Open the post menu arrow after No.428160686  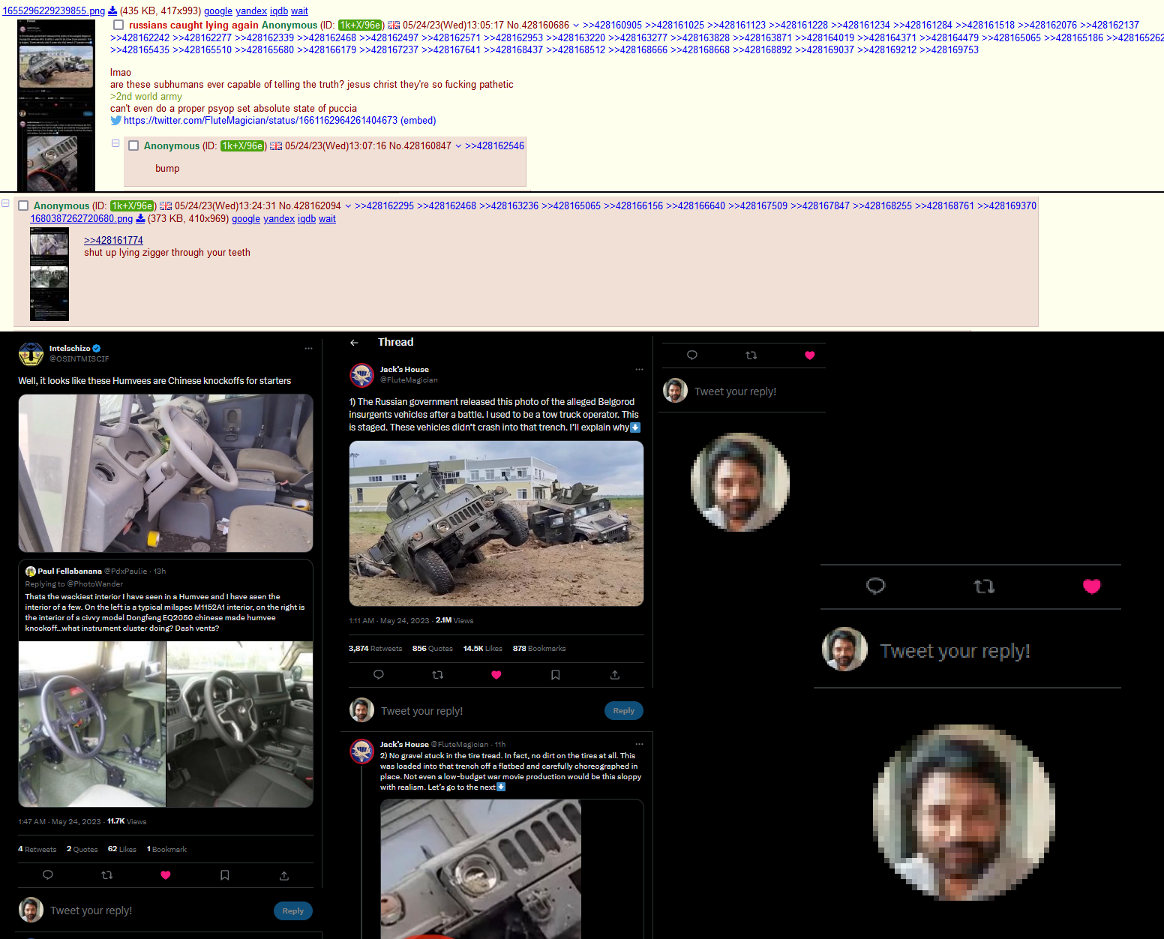click(x=576, y=25)
